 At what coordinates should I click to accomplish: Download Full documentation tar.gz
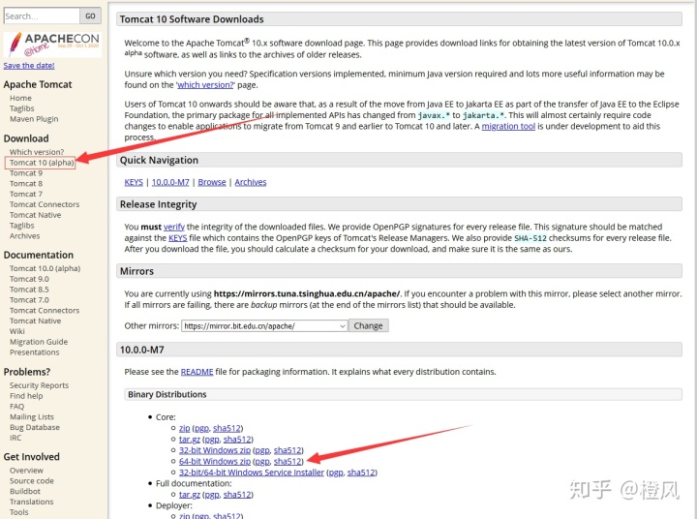coord(190,494)
